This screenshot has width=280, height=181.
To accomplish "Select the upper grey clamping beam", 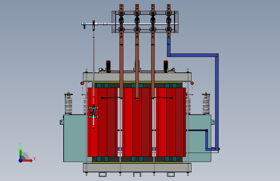I will 137,77.
